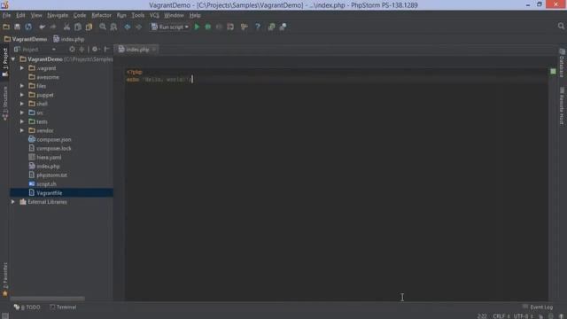Viewport: 567px width, 319px height.
Task: Open the Help menu
Action: pyautogui.click(x=195, y=15)
